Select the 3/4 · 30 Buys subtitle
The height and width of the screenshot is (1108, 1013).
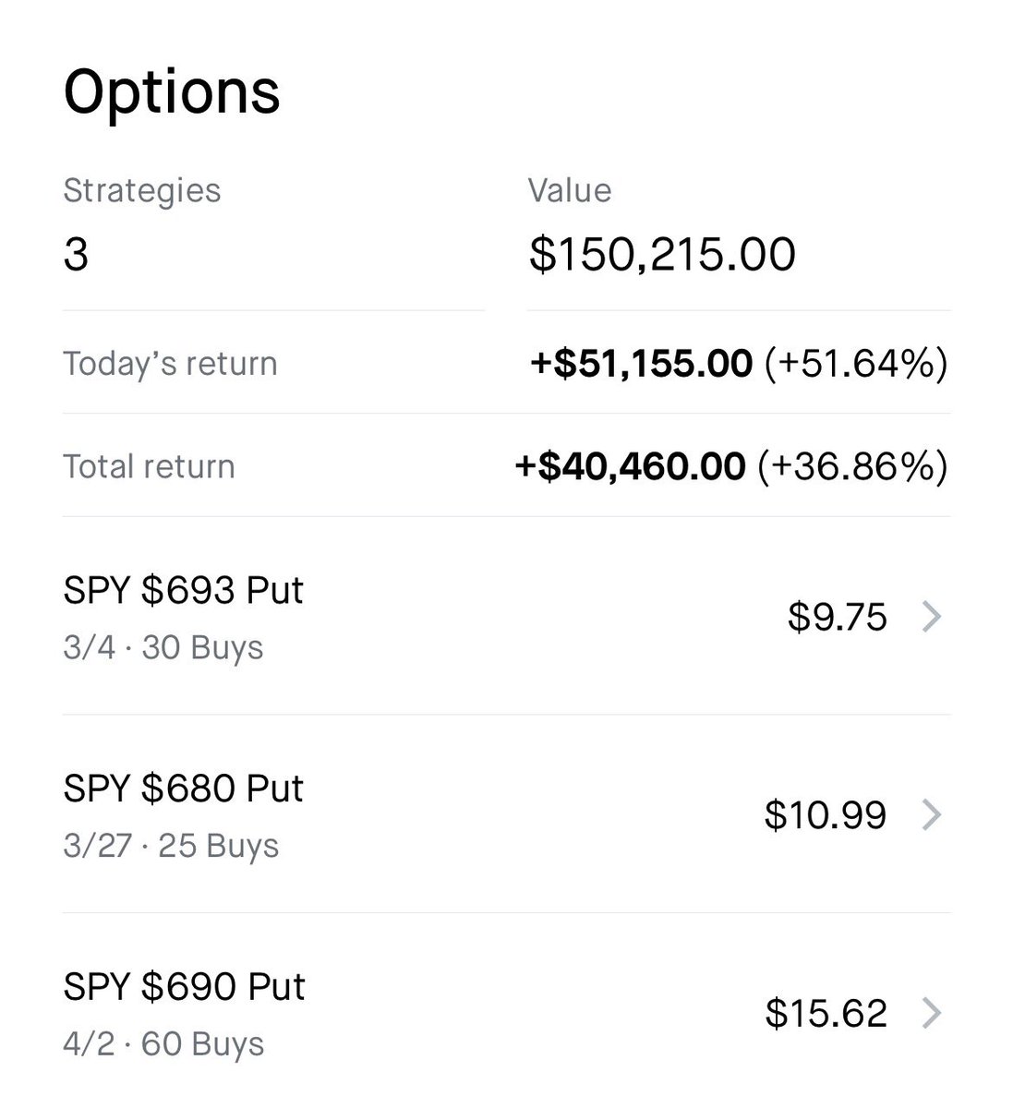click(x=163, y=647)
